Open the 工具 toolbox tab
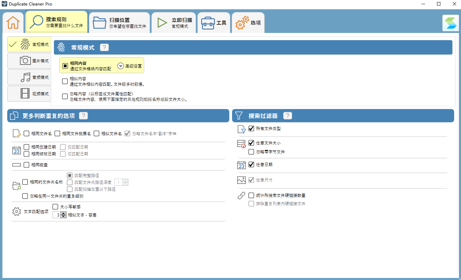Viewport: 461px width, 280px height. [x=214, y=23]
